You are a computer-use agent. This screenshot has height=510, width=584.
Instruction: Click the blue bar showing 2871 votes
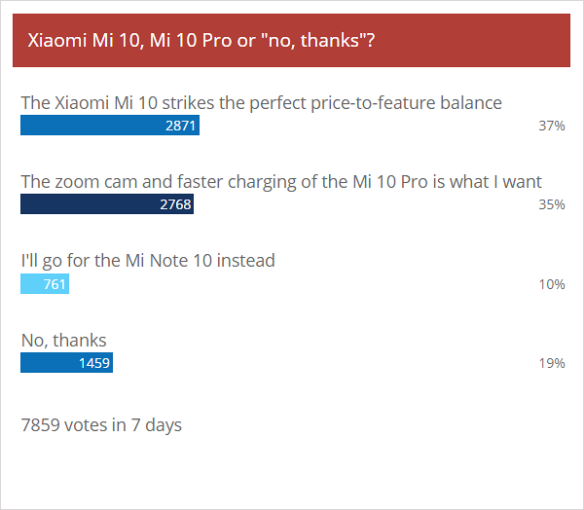tap(110, 126)
